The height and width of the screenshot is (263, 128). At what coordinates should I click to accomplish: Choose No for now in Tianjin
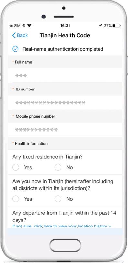coord(58,199)
